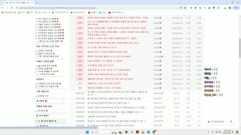This screenshot has width=241, height=135.
Task: Tick the checkbox of the post with [4] comments
Action: [72, 99]
